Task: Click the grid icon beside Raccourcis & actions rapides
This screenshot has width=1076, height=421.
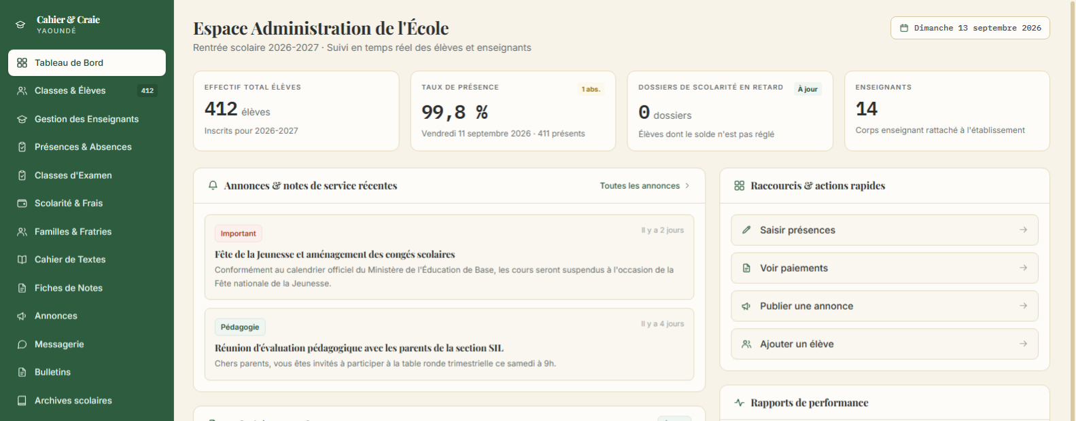Action: [740, 185]
